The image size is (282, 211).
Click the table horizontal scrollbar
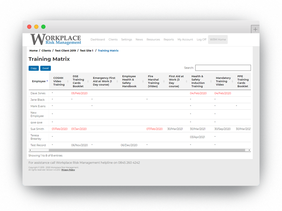[x=147, y=150]
